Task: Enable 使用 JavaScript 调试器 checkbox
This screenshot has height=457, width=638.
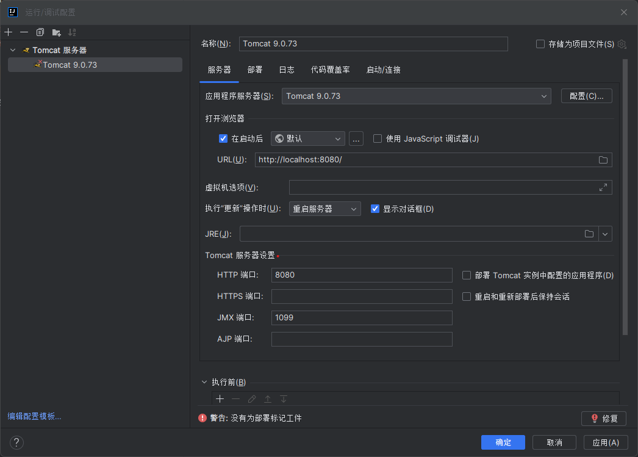Action: [x=378, y=139]
